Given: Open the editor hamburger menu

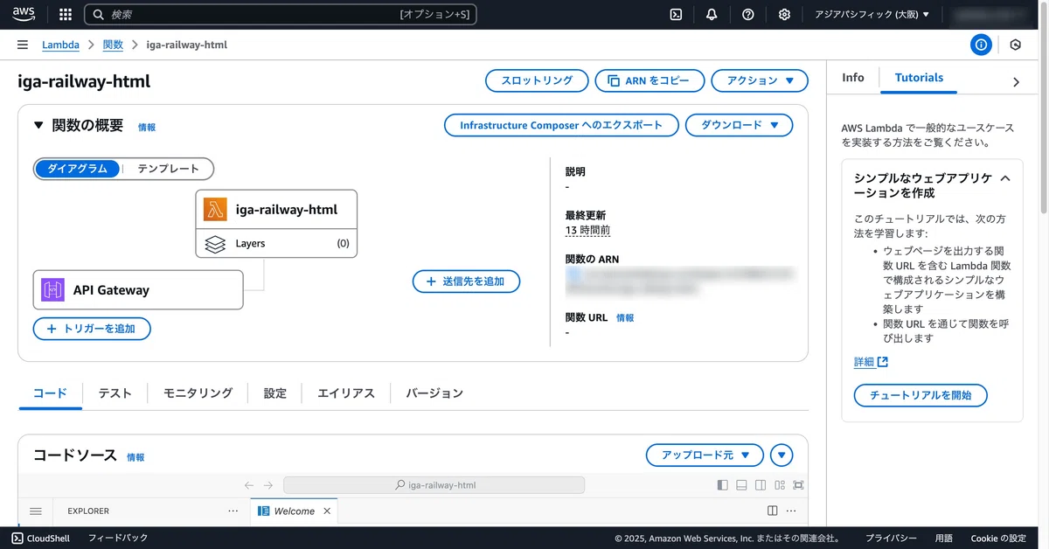Looking at the screenshot, I should point(36,511).
